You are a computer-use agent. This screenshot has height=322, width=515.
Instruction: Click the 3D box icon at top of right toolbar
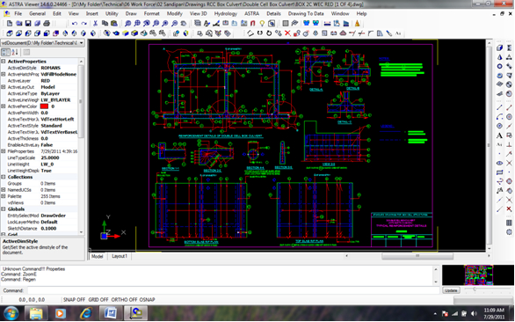pos(499,48)
